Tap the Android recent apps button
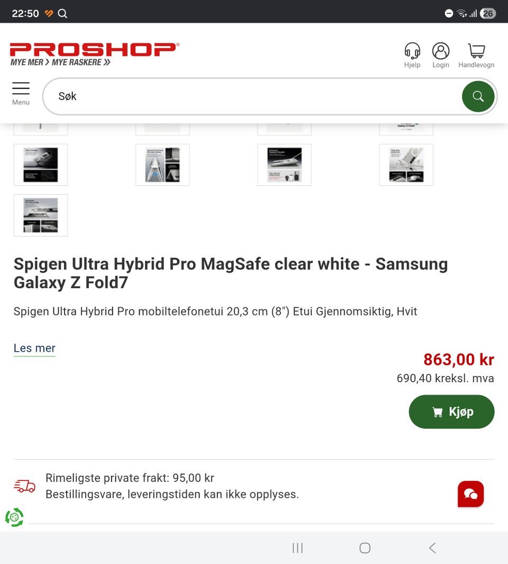Viewport: 508px width, 564px height. [x=298, y=548]
